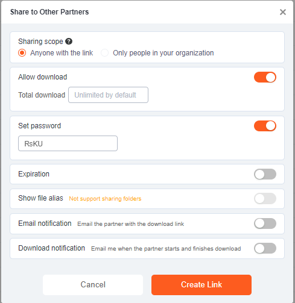Click the Only people in your organization label

[x=163, y=53]
